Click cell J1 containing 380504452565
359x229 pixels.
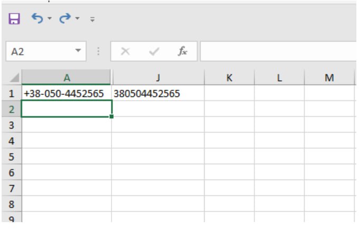pos(158,93)
